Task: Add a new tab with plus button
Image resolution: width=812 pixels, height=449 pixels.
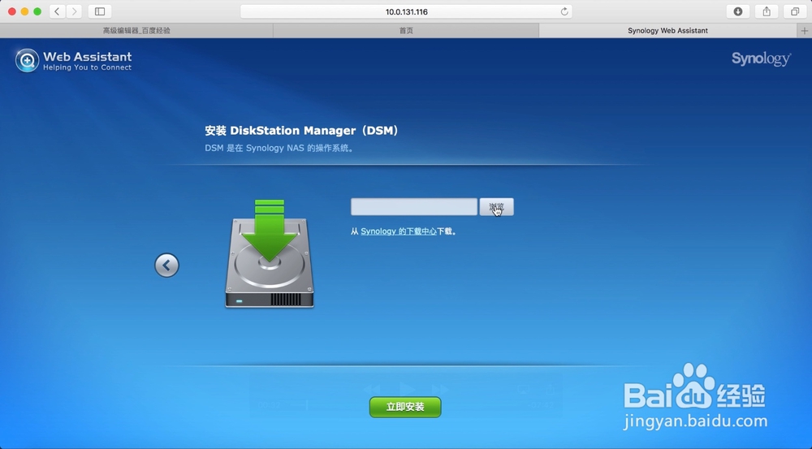Action: [x=804, y=31]
